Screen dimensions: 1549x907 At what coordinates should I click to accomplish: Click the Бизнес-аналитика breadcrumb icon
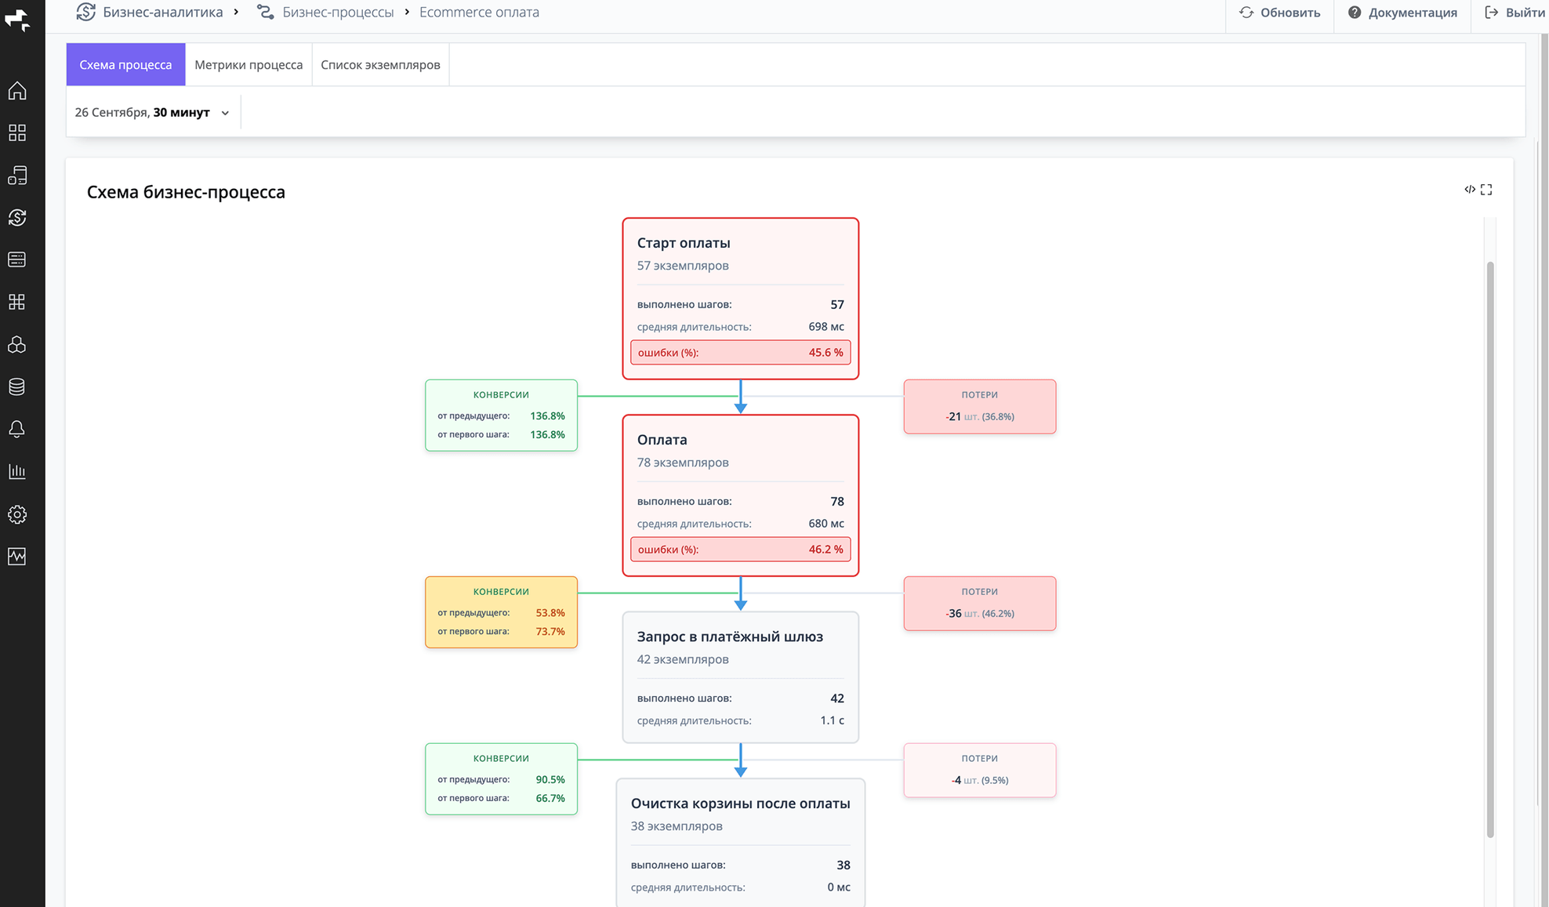pos(86,12)
